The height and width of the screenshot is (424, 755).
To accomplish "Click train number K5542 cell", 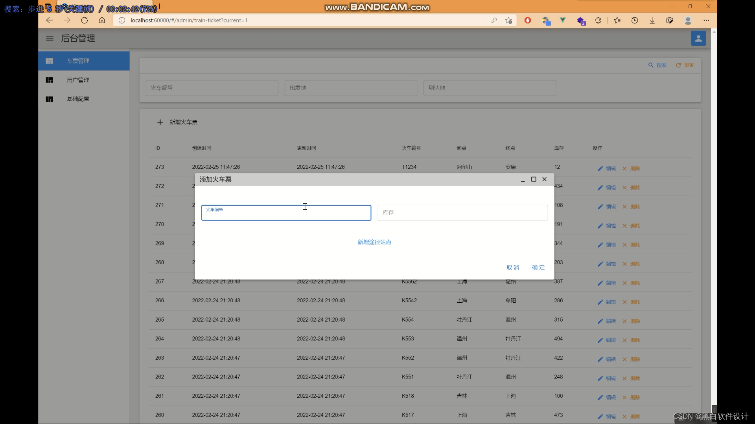I will 409,301.
